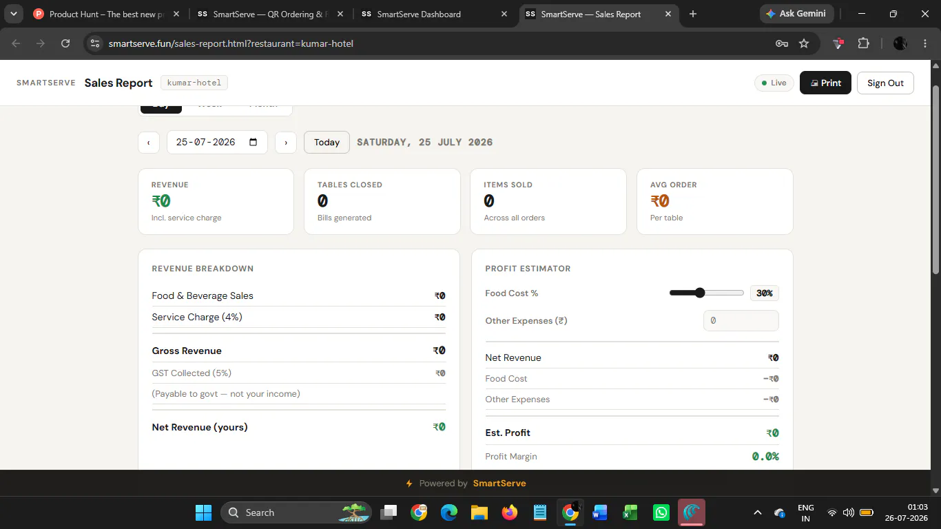Click the taskbar Search box
Screen dimensions: 941x529
pos(296,512)
